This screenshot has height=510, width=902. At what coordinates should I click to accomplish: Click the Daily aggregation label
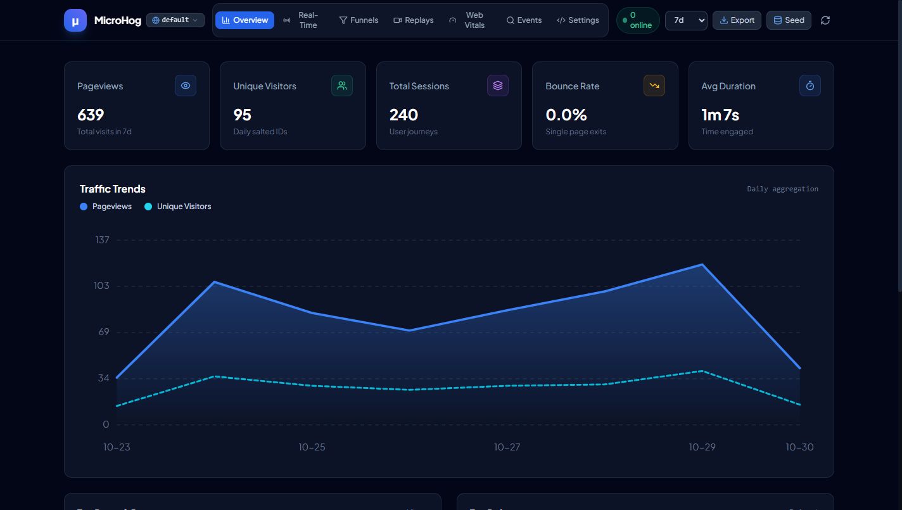tap(782, 189)
